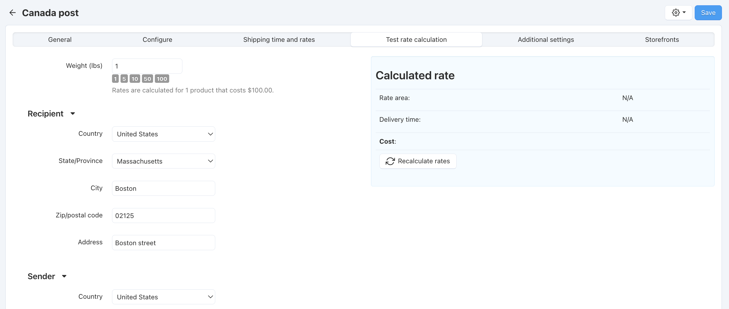Click the Rate area: label

click(x=394, y=98)
